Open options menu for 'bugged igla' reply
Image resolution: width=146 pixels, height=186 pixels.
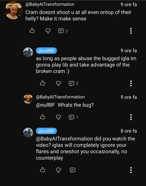(x=131, y=83)
